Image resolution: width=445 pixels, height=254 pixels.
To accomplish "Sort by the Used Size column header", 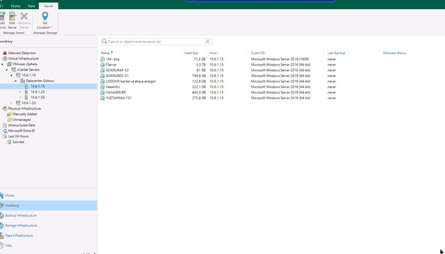I will (x=191, y=53).
